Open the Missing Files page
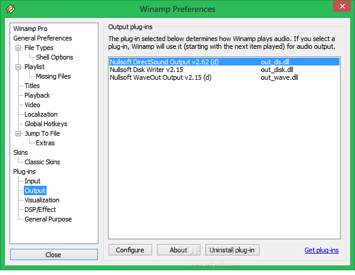This screenshot has width=355, height=275. (53, 76)
